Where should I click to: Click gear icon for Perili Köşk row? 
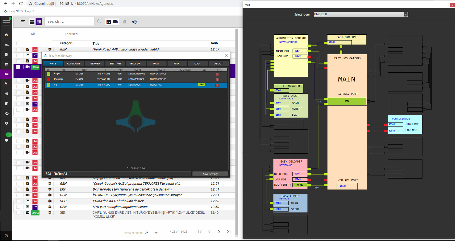point(50,49)
